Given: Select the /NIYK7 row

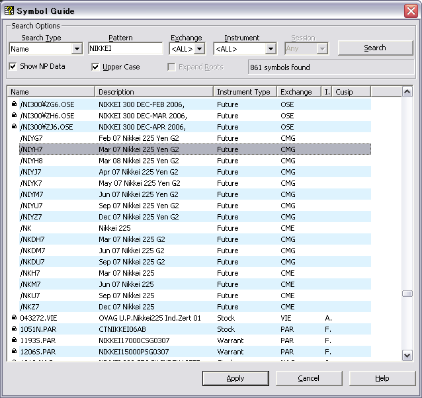Looking at the screenshot, I should [195, 183].
